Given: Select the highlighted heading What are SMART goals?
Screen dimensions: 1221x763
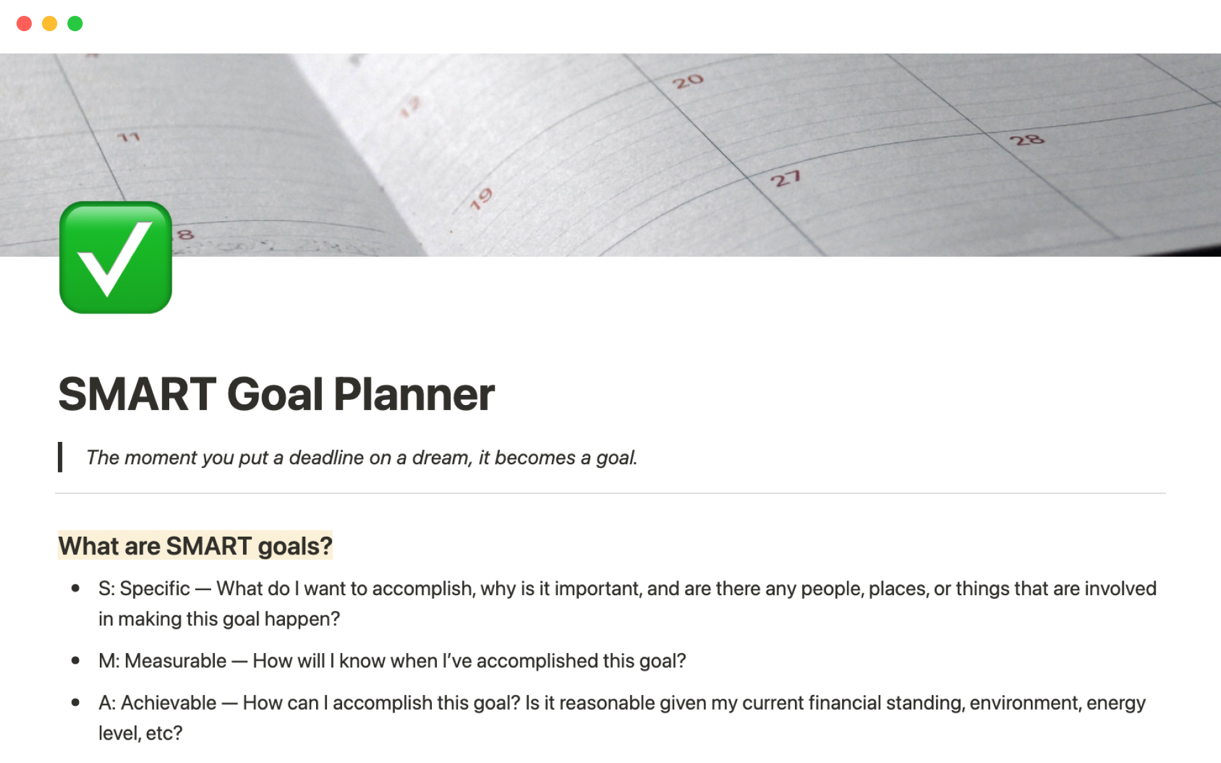Looking at the screenshot, I should [195, 545].
